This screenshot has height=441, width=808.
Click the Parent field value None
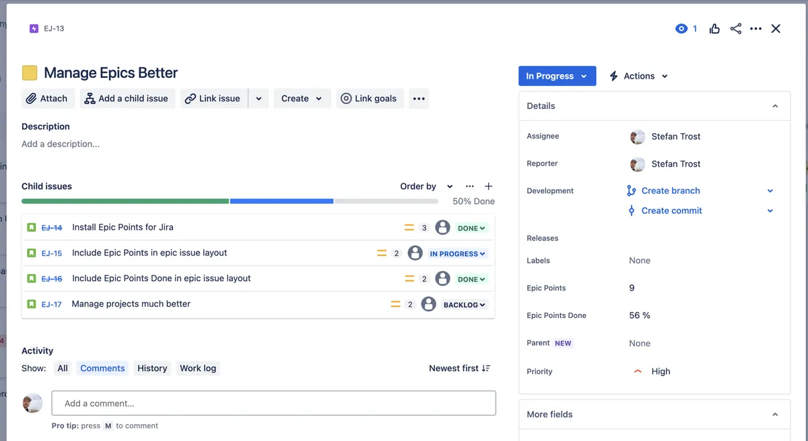(640, 343)
